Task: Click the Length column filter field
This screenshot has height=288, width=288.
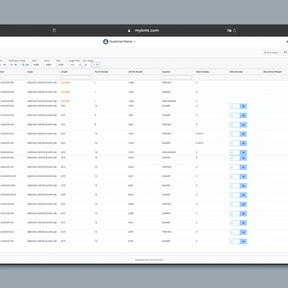Action: coord(76,77)
